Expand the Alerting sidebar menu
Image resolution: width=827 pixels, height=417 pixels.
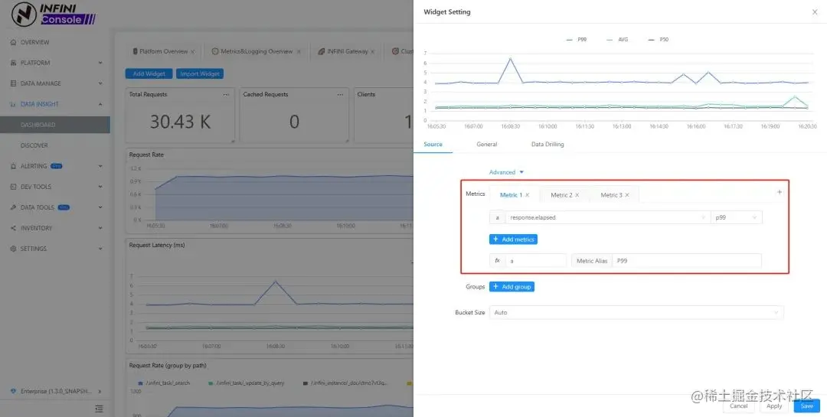(100, 166)
